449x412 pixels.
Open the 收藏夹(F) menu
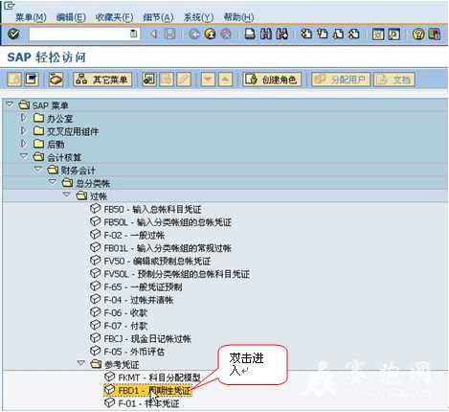114,17
